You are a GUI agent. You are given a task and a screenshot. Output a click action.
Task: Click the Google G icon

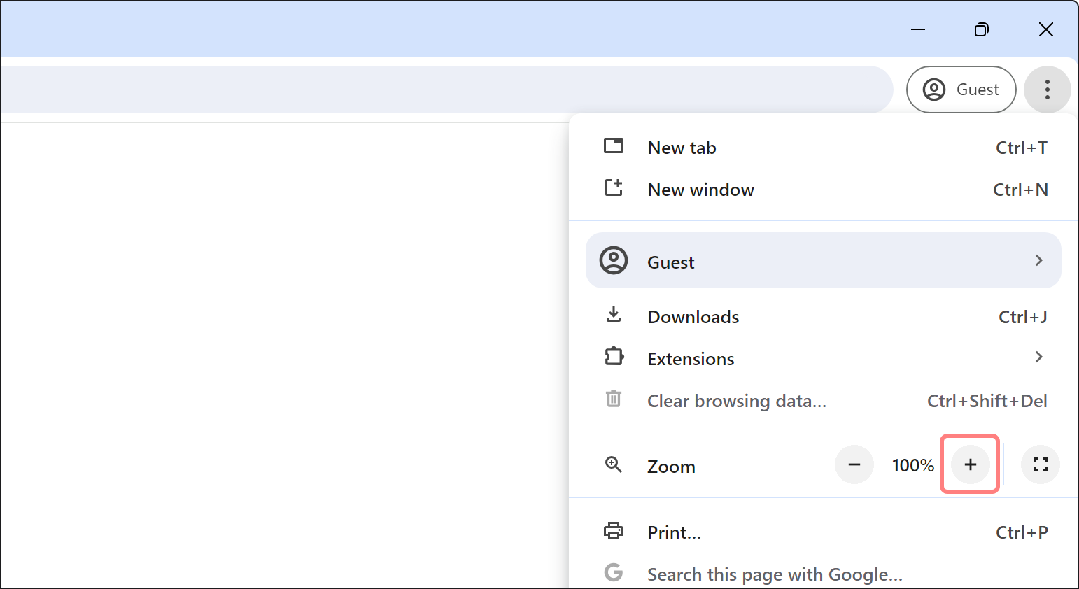coord(614,573)
